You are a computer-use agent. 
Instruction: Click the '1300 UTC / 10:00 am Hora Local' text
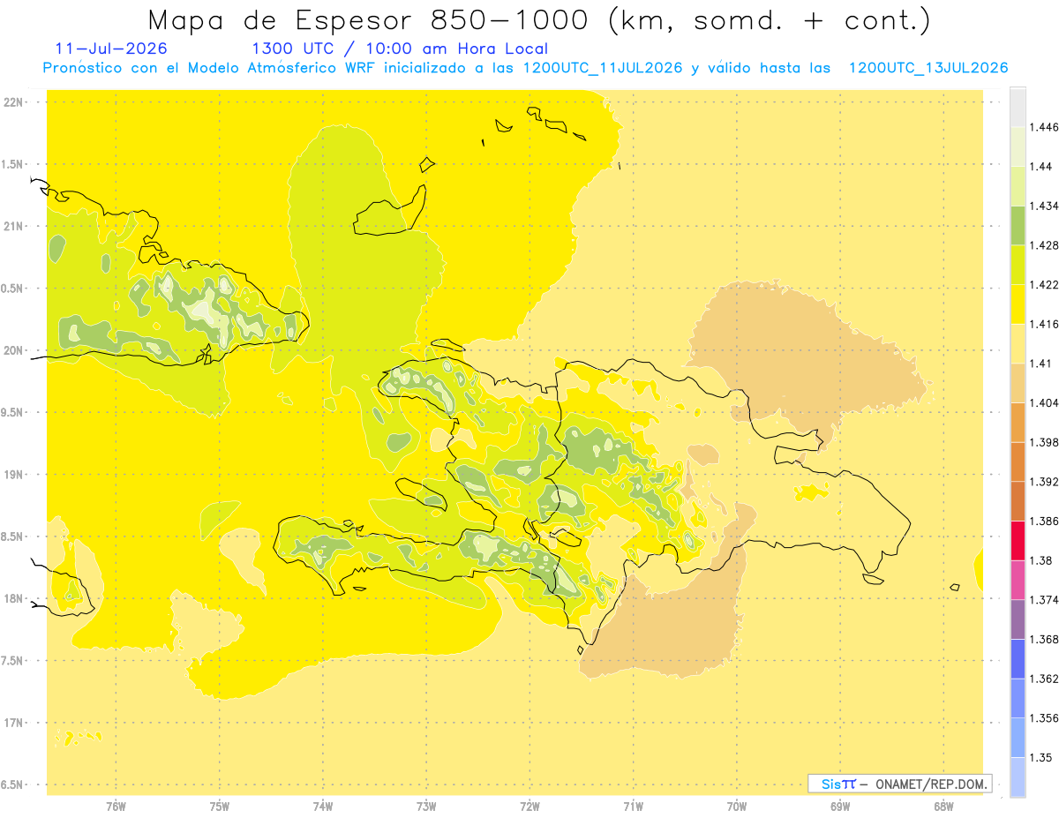click(x=400, y=49)
